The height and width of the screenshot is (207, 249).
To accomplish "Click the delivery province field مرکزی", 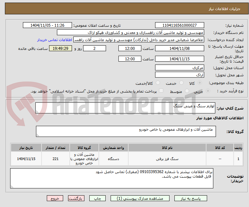I will 179,67.
